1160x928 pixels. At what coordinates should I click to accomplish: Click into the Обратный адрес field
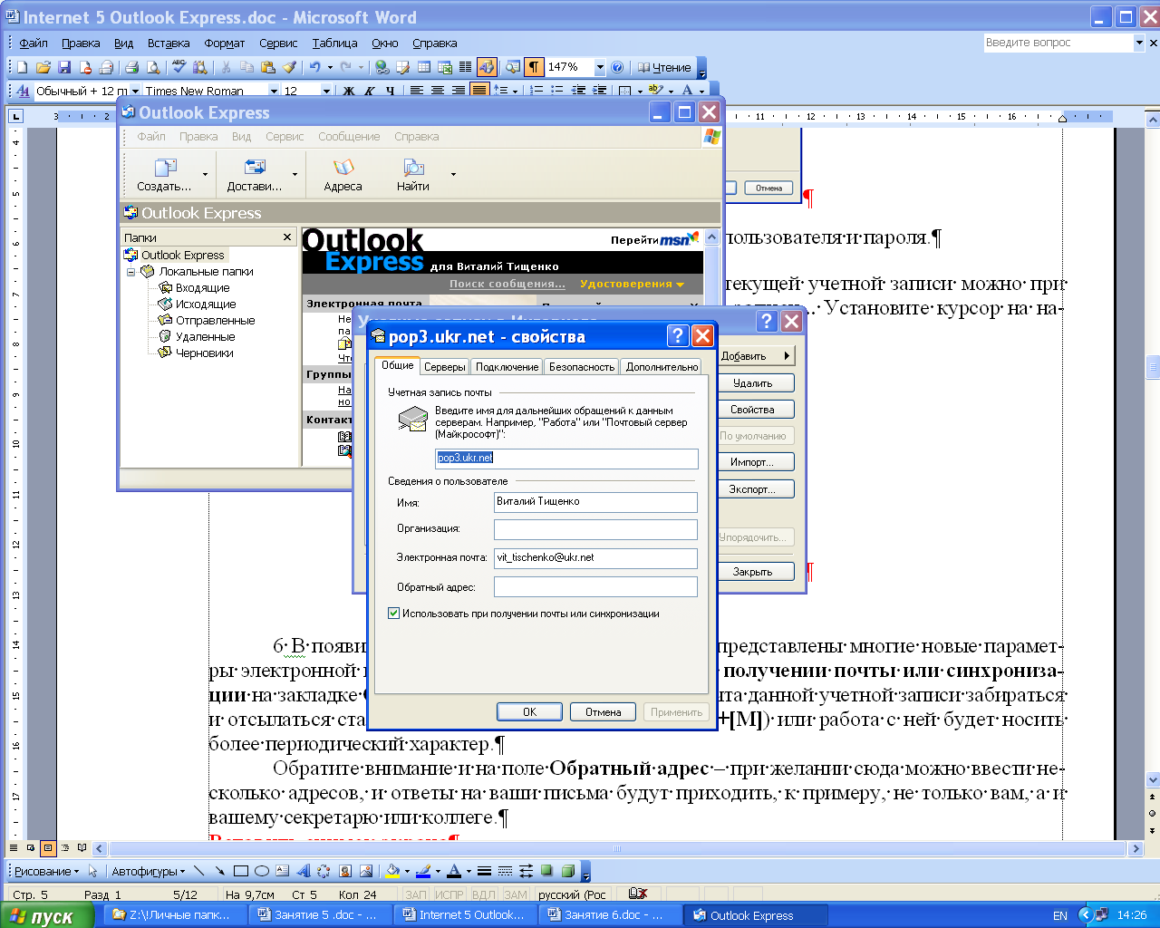pyautogui.click(x=595, y=587)
